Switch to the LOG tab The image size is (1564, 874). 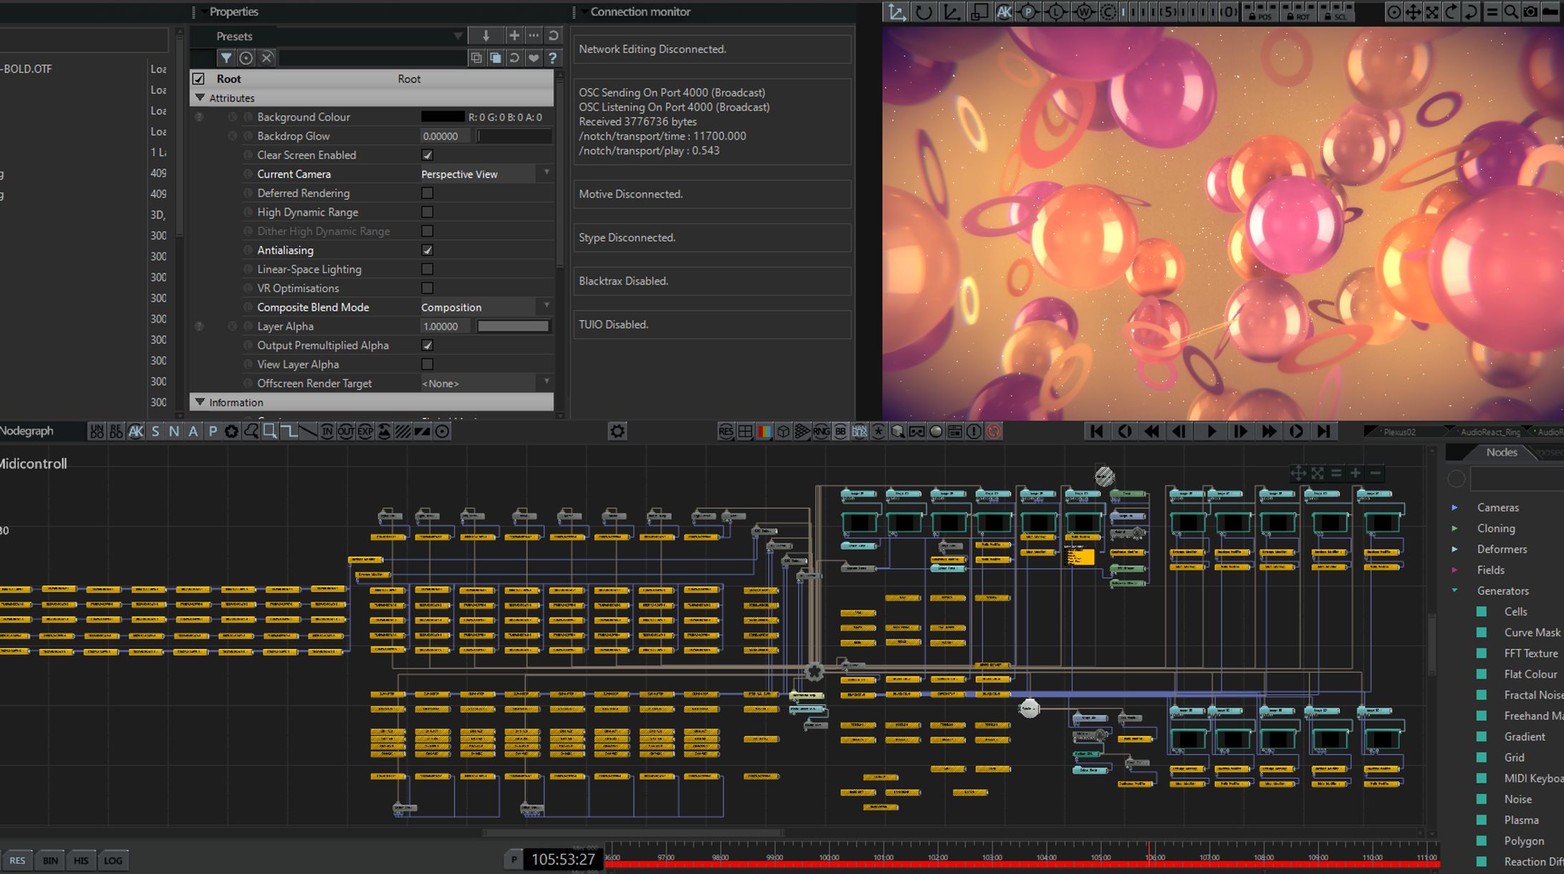(113, 860)
